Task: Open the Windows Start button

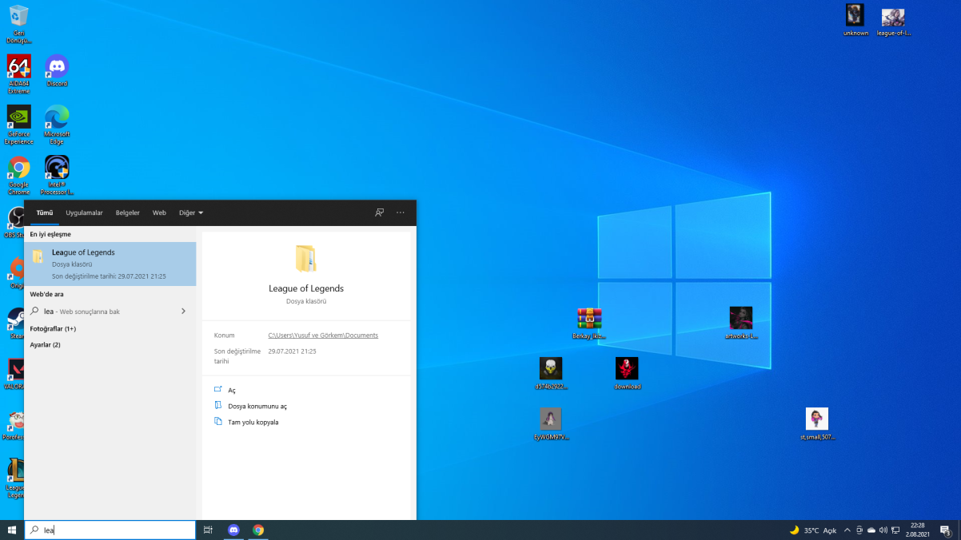Action: (x=12, y=530)
